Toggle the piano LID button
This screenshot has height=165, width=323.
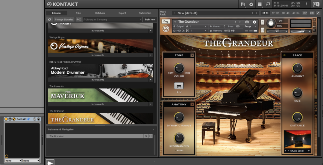pos(179,86)
